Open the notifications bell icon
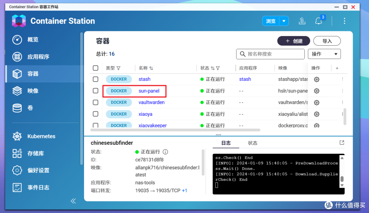 coord(318,21)
